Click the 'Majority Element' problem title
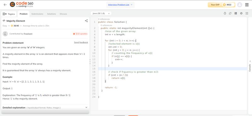This screenshot has width=252, height=116. [x=16, y=21]
